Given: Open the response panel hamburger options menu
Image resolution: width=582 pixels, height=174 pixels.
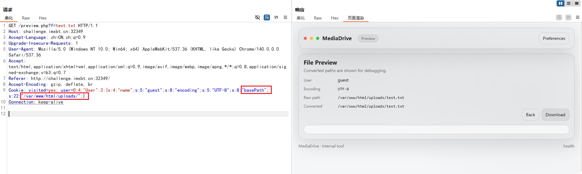Looking at the screenshot, I should tap(578, 17).
